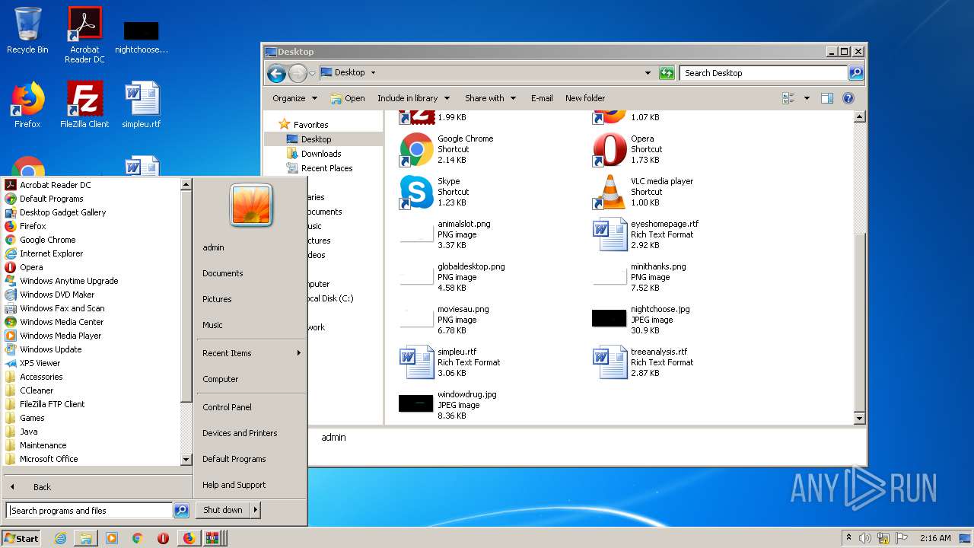Select Downloads in Explorer Favorites
This screenshot has width=974, height=548.
(321, 154)
